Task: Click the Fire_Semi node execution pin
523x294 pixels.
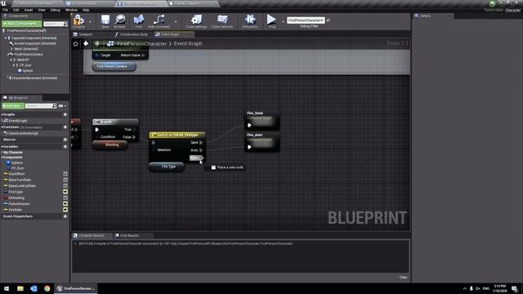Action: click(x=249, y=125)
